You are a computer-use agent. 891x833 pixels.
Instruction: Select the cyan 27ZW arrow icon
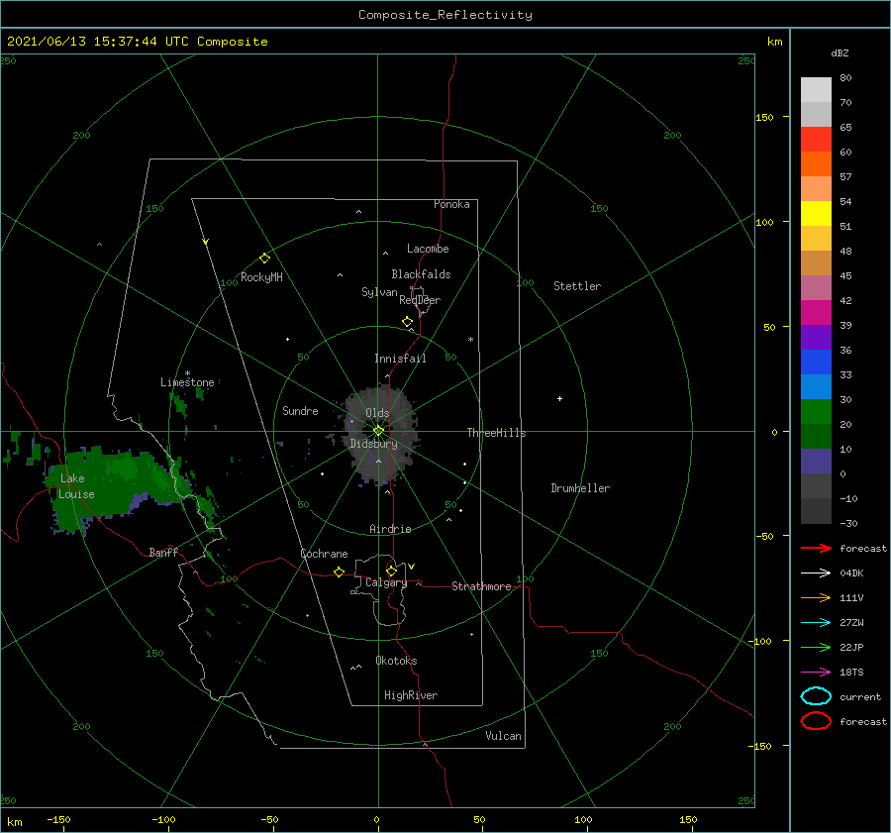coord(816,623)
